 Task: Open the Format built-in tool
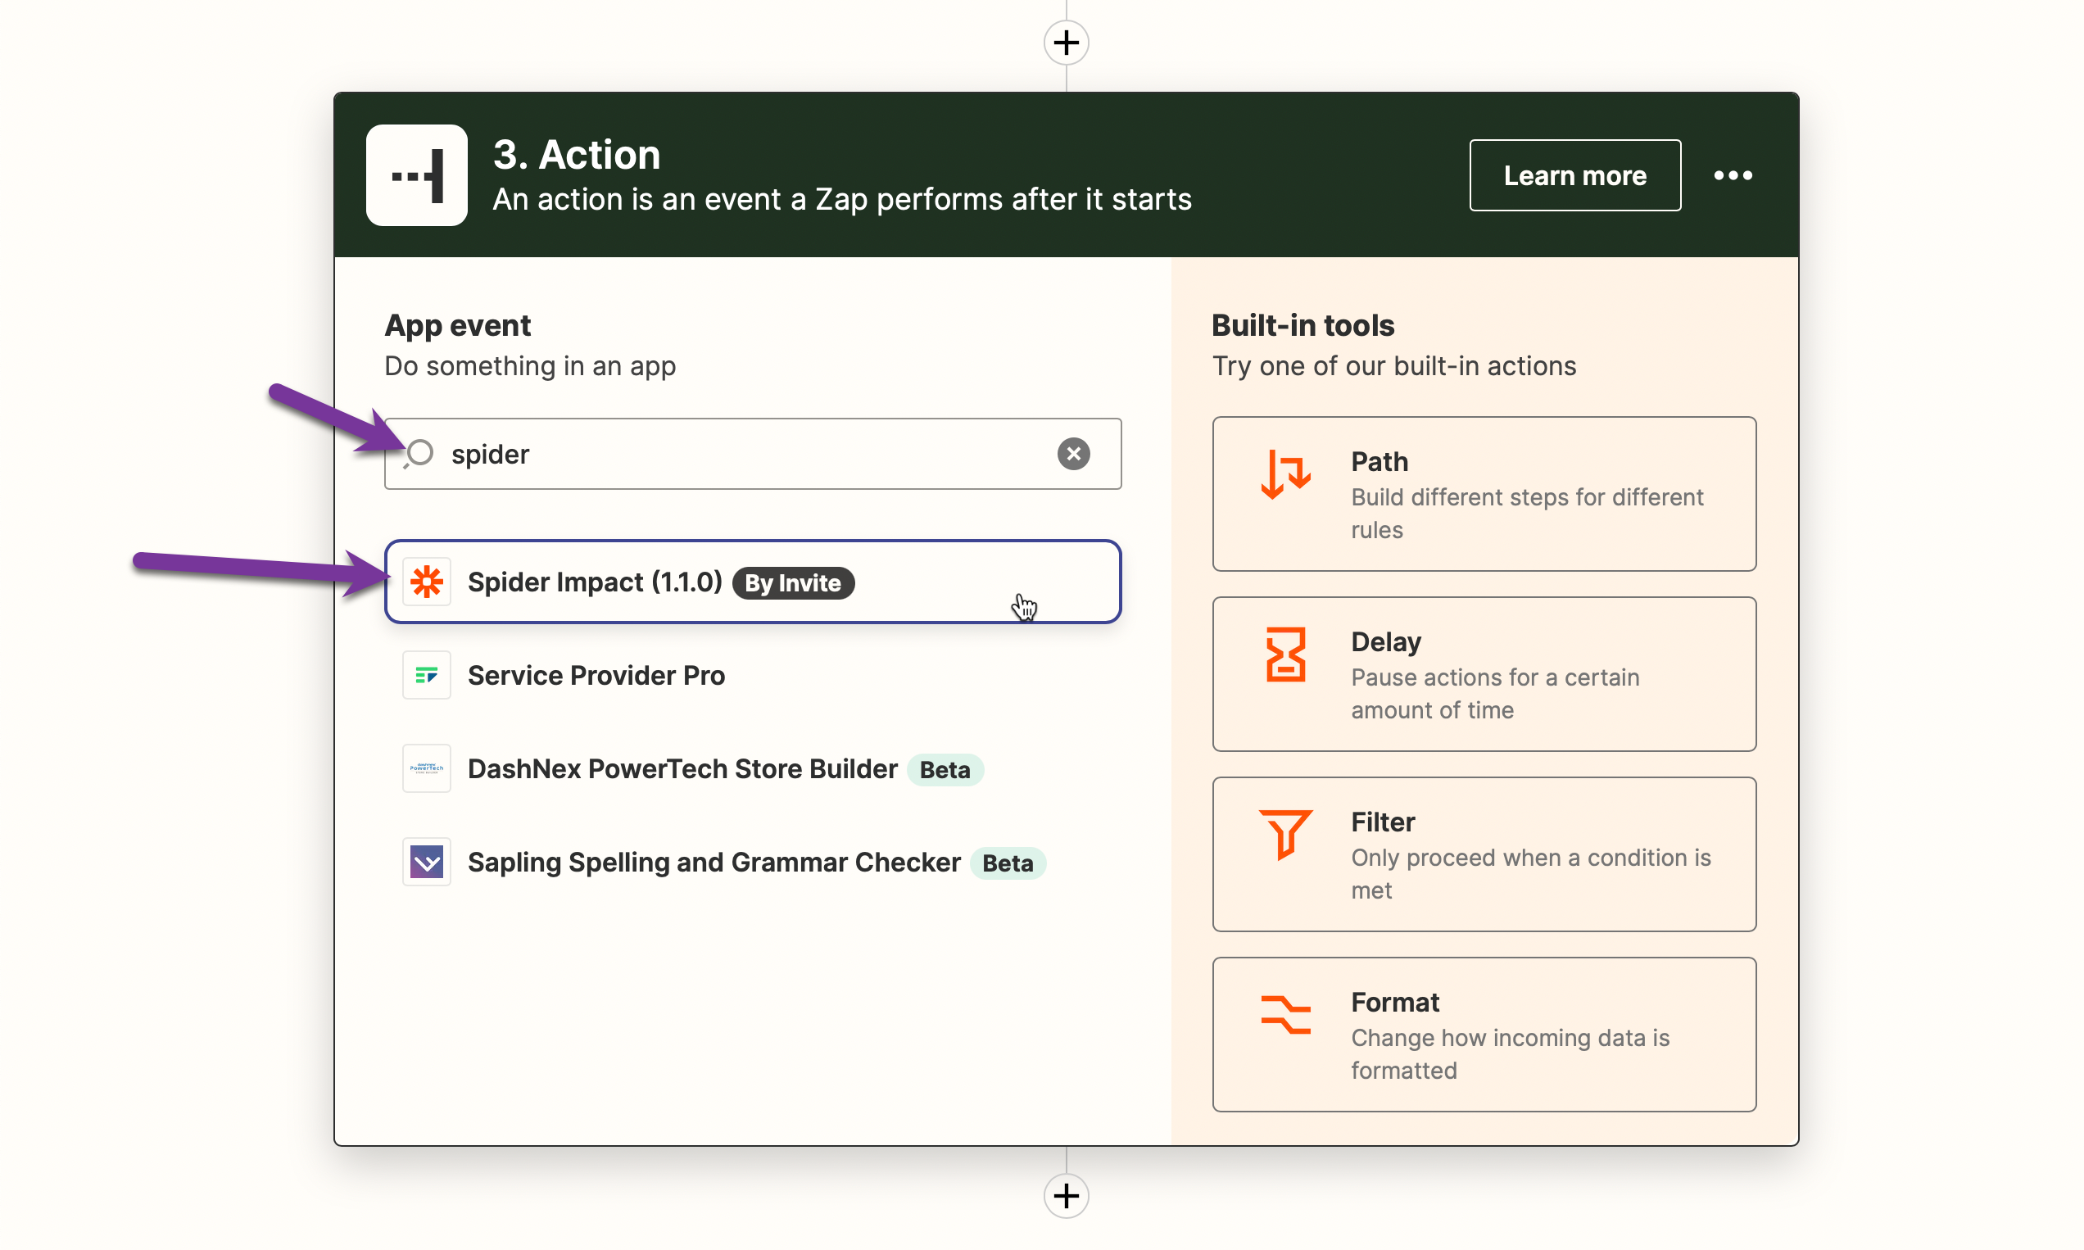(1484, 1035)
